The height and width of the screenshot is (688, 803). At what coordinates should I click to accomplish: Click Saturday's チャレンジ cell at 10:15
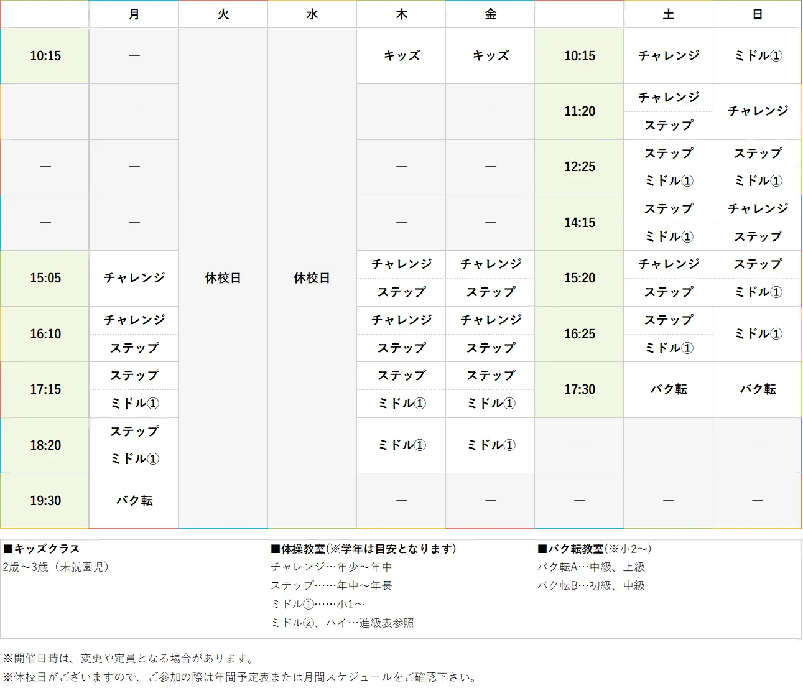(667, 56)
